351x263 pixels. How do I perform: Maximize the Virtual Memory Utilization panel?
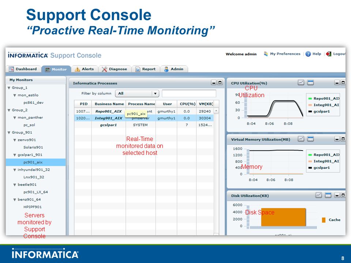pos(343,139)
